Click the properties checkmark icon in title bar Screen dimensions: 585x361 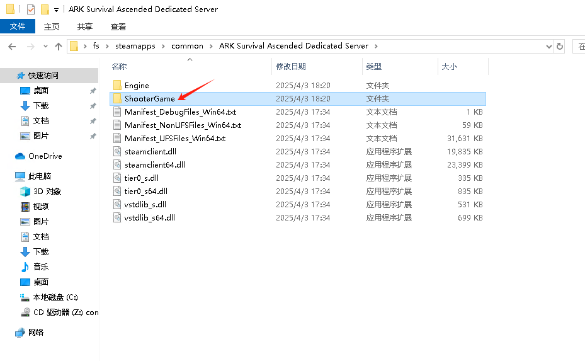point(31,9)
